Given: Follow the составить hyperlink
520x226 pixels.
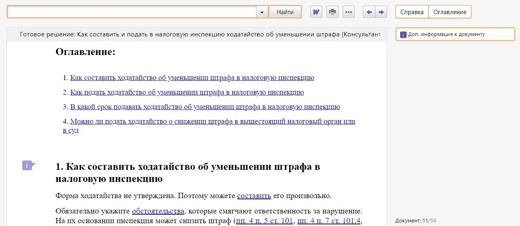Looking at the screenshot, I should click(254, 196).
